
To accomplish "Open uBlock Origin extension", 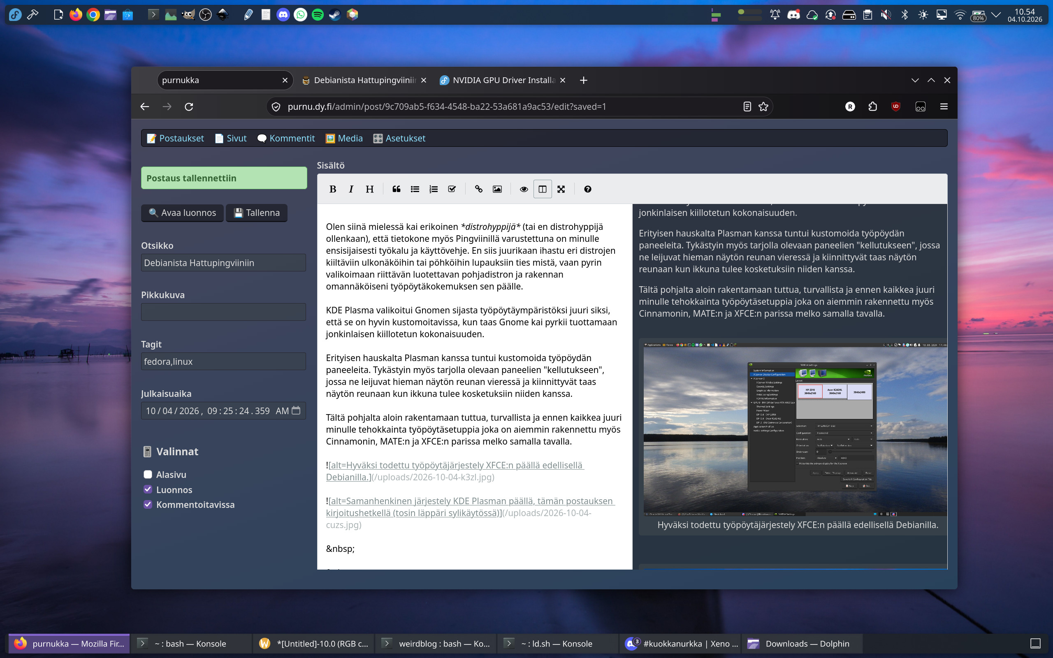I will point(895,107).
